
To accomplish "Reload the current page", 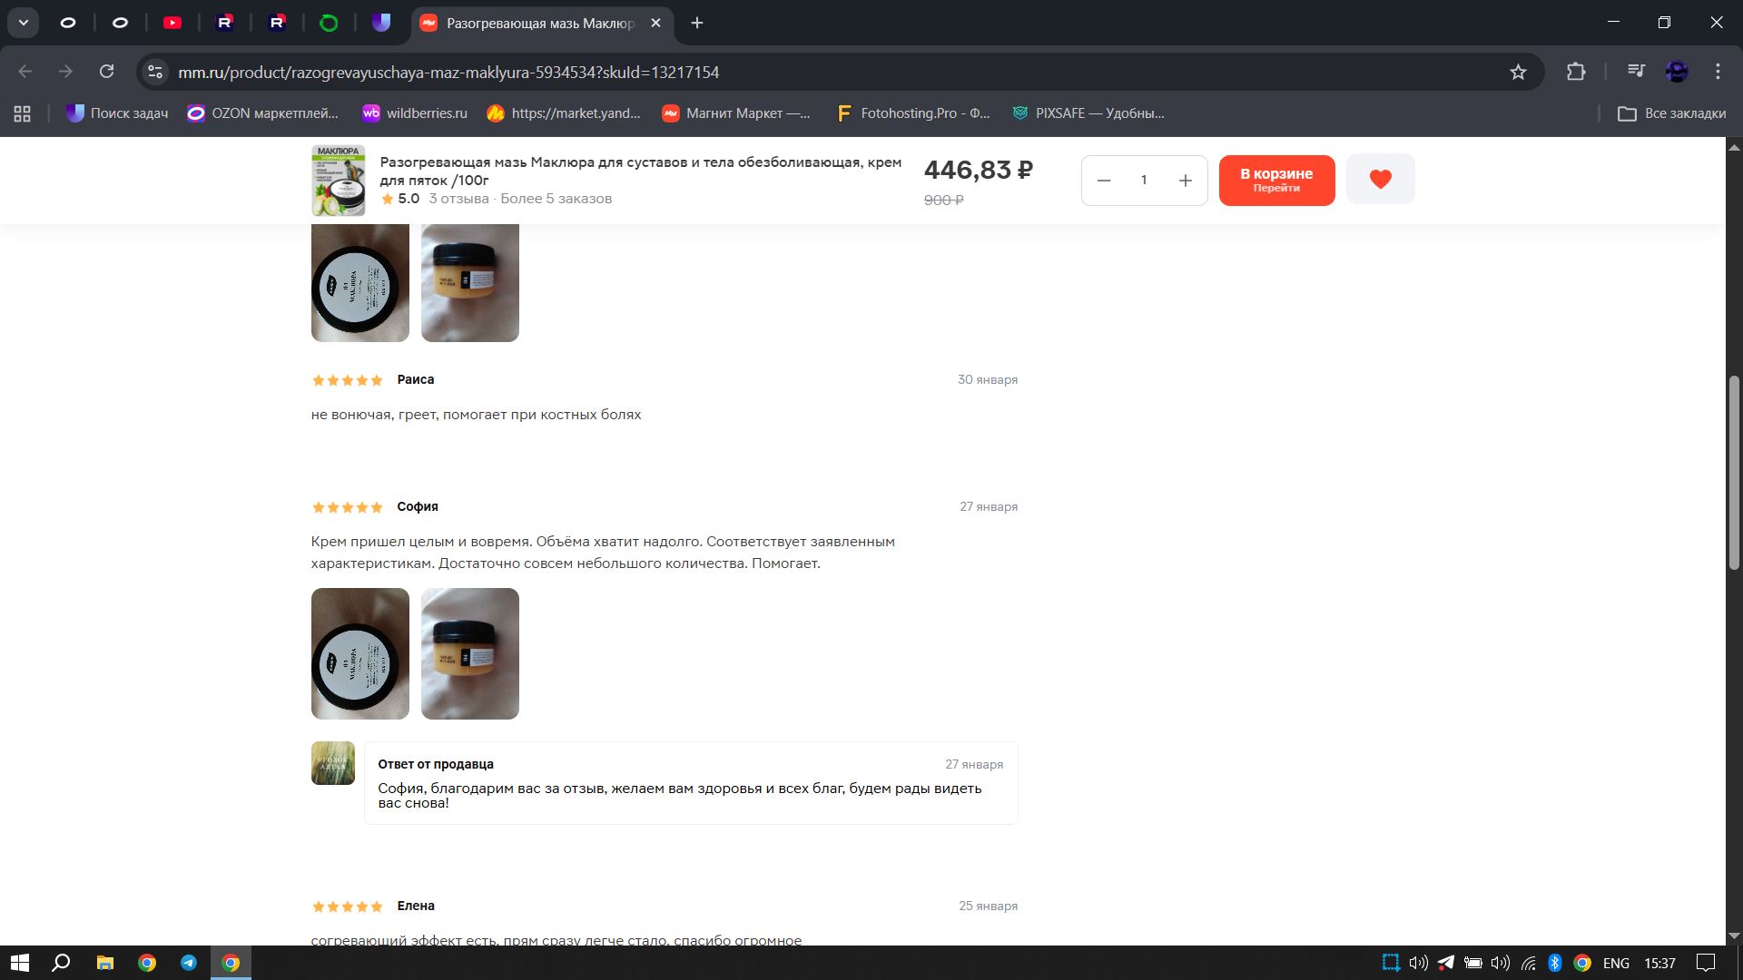I will (x=107, y=72).
